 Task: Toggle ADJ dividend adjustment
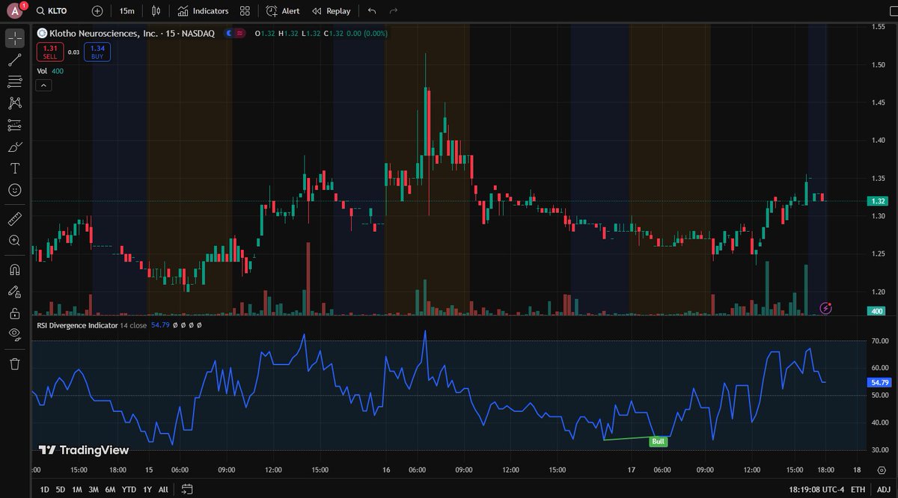point(884,489)
